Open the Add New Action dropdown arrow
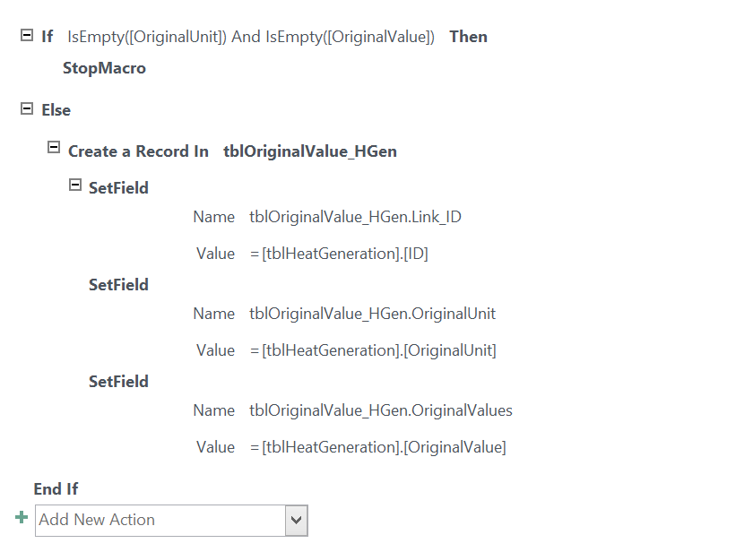 pyautogui.click(x=297, y=520)
